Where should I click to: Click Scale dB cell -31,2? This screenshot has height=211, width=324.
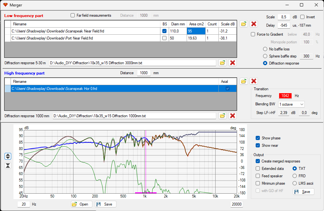[227, 31]
